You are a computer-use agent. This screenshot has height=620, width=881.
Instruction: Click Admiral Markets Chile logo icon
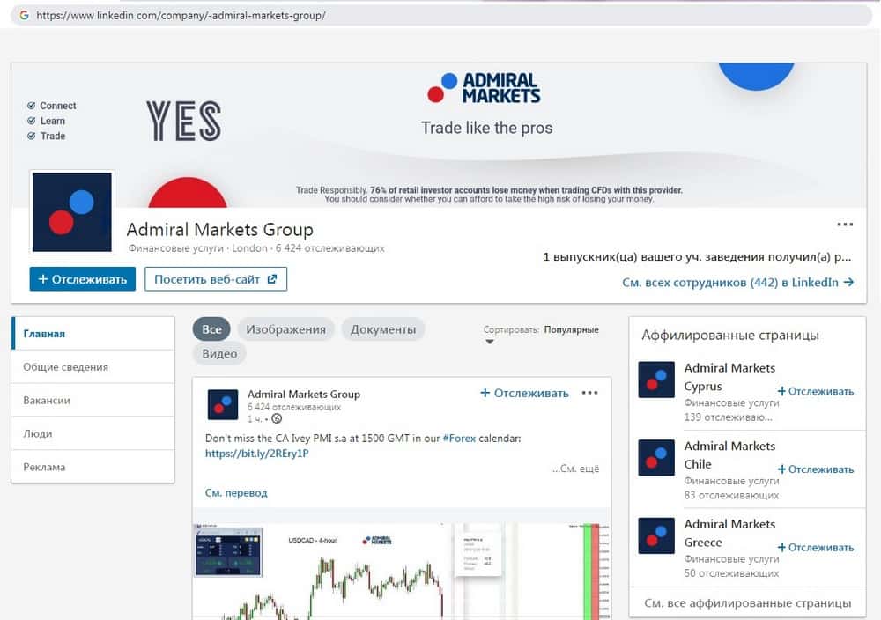(656, 458)
